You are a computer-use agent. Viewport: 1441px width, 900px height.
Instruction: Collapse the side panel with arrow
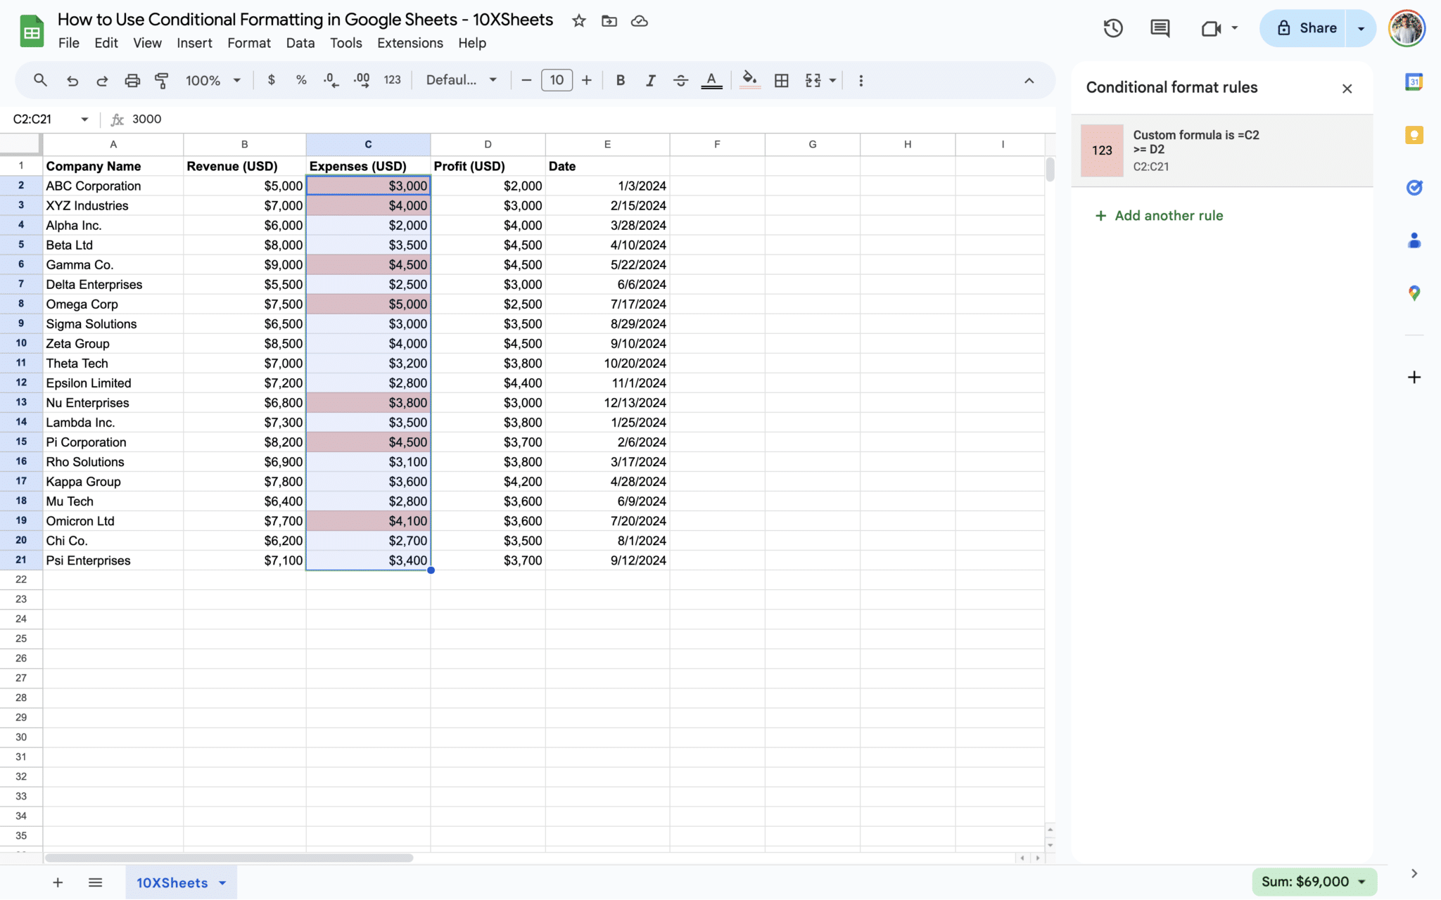pos(1414,873)
